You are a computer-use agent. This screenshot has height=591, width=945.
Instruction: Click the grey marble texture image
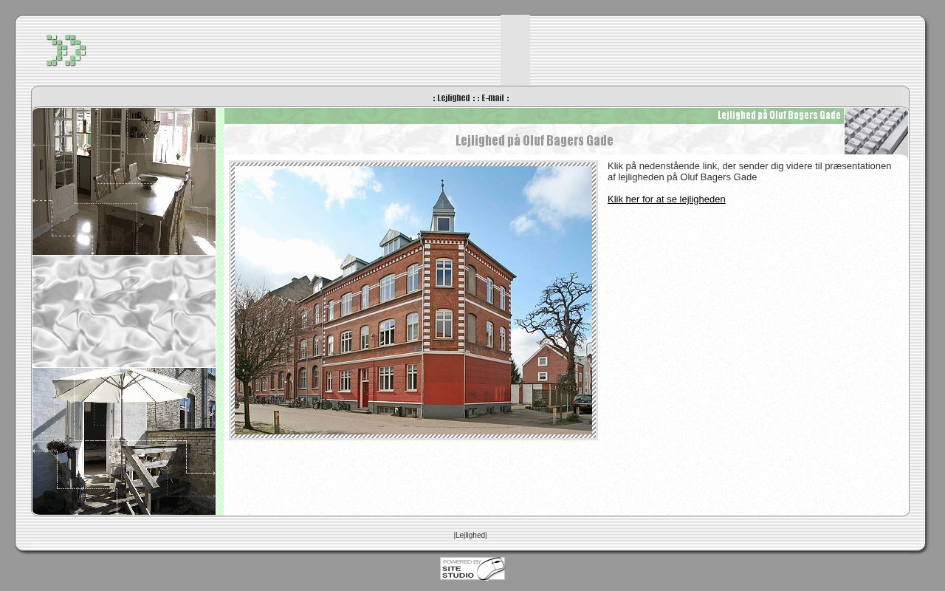124,312
